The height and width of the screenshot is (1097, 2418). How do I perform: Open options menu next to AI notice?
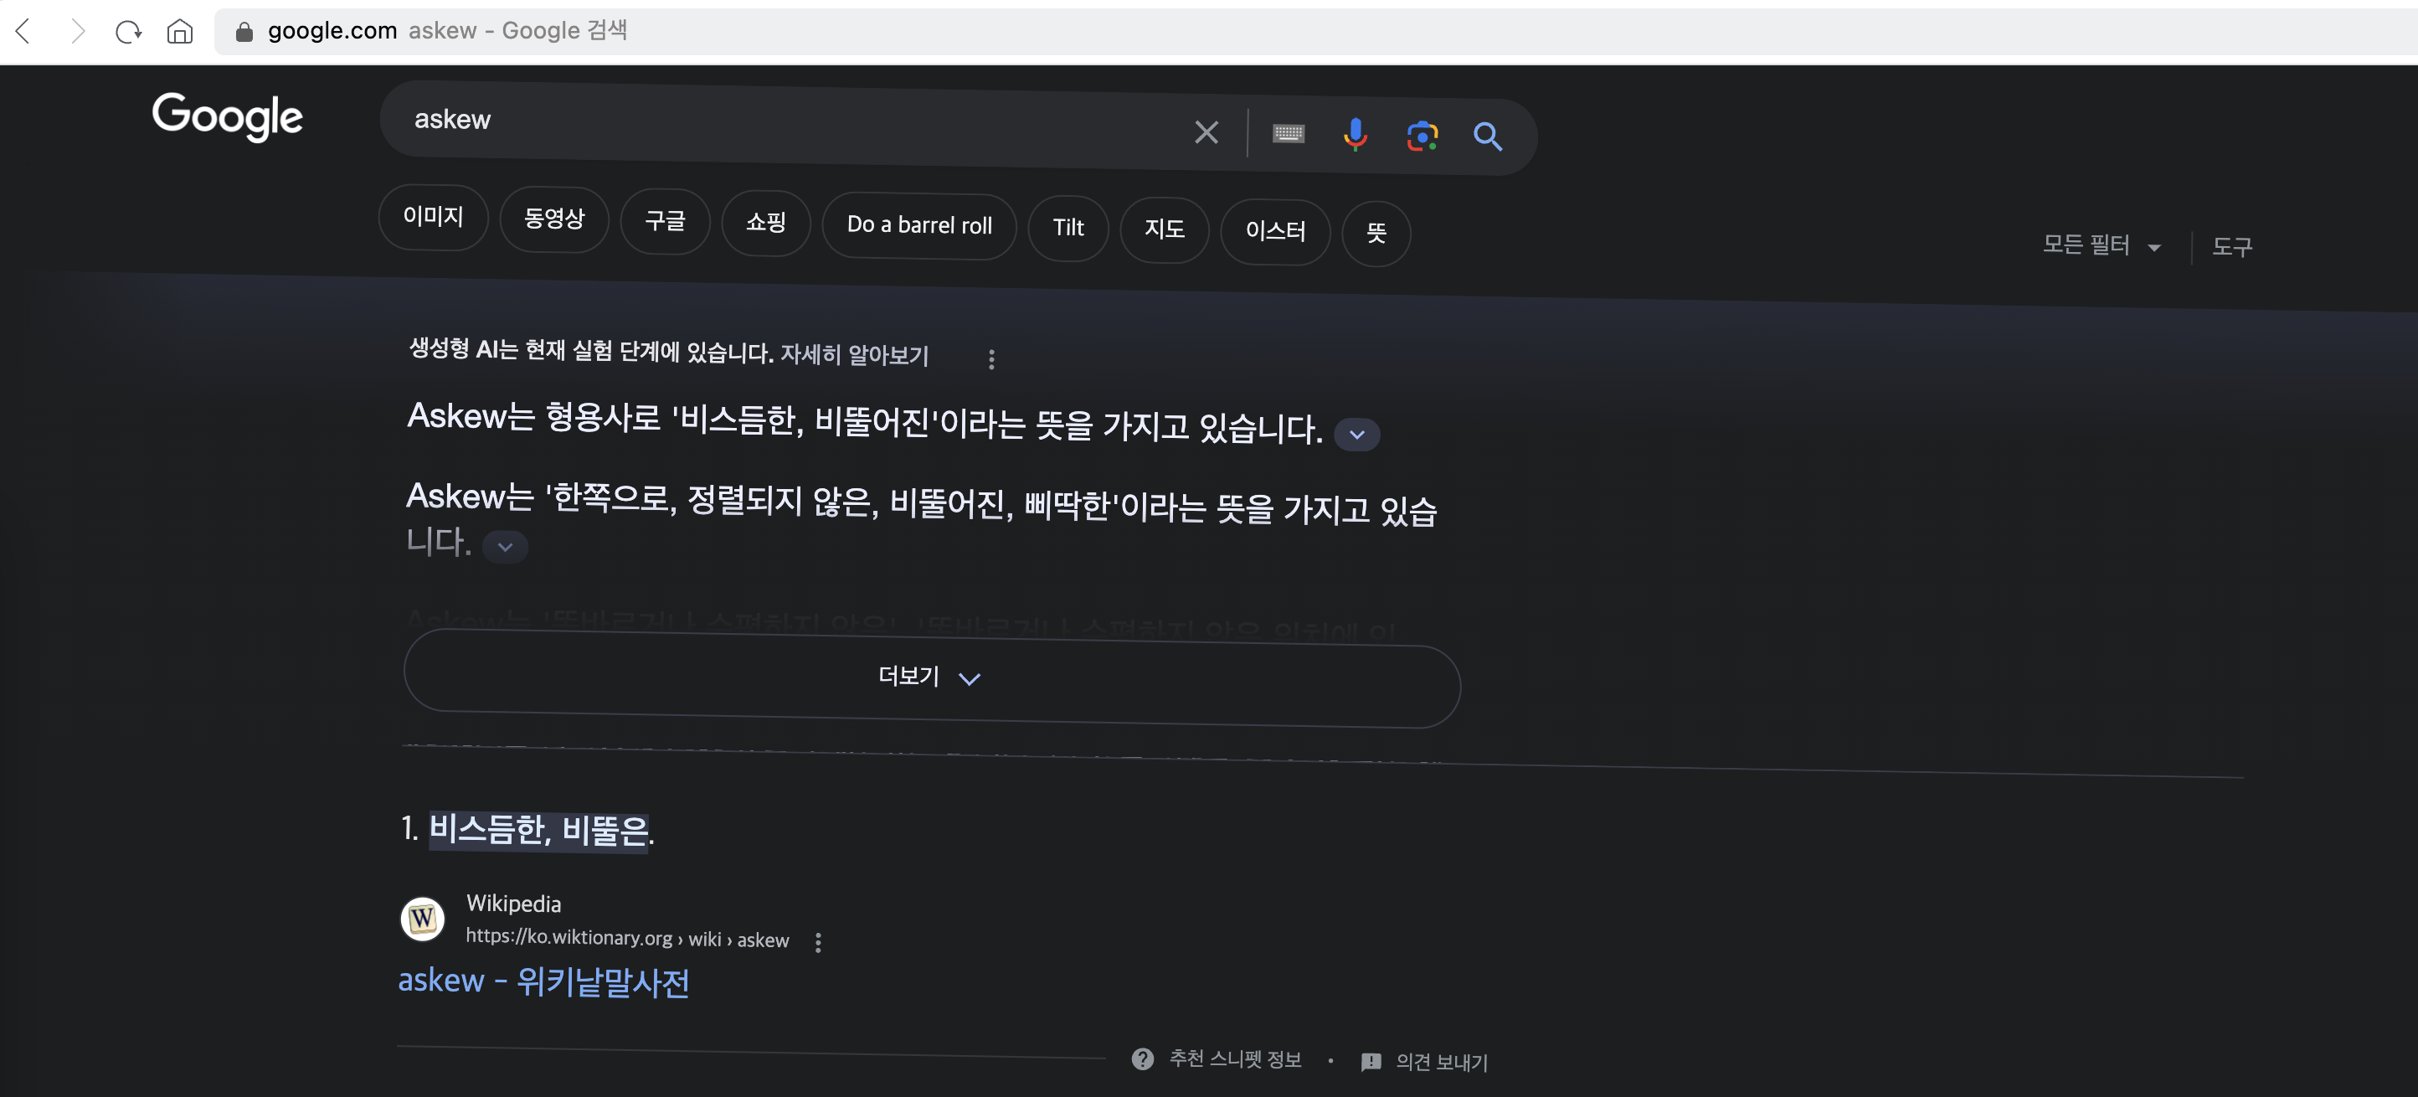(x=991, y=358)
